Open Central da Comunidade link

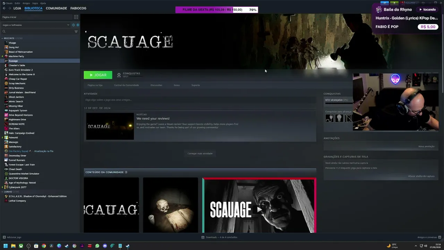(x=126, y=85)
